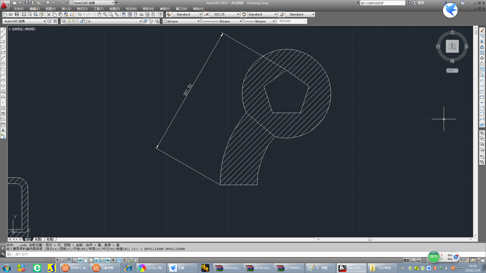Image resolution: width=486 pixels, height=273 pixels.
Task: Open the Layer Properties Manager icon
Action: coord(64,21)
